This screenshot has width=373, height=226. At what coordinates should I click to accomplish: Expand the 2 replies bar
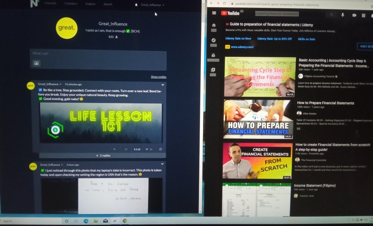103,155
